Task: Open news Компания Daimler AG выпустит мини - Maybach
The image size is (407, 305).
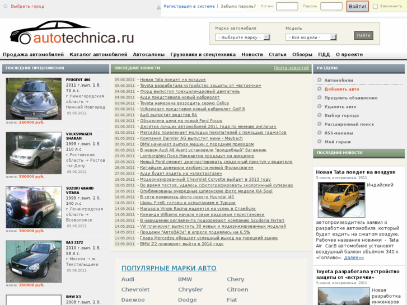Action: (191, 138)
